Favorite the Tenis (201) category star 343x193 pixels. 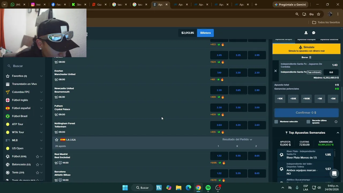click(x=38, y=173)
